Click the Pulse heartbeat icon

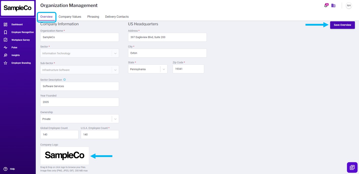point(5,47)
